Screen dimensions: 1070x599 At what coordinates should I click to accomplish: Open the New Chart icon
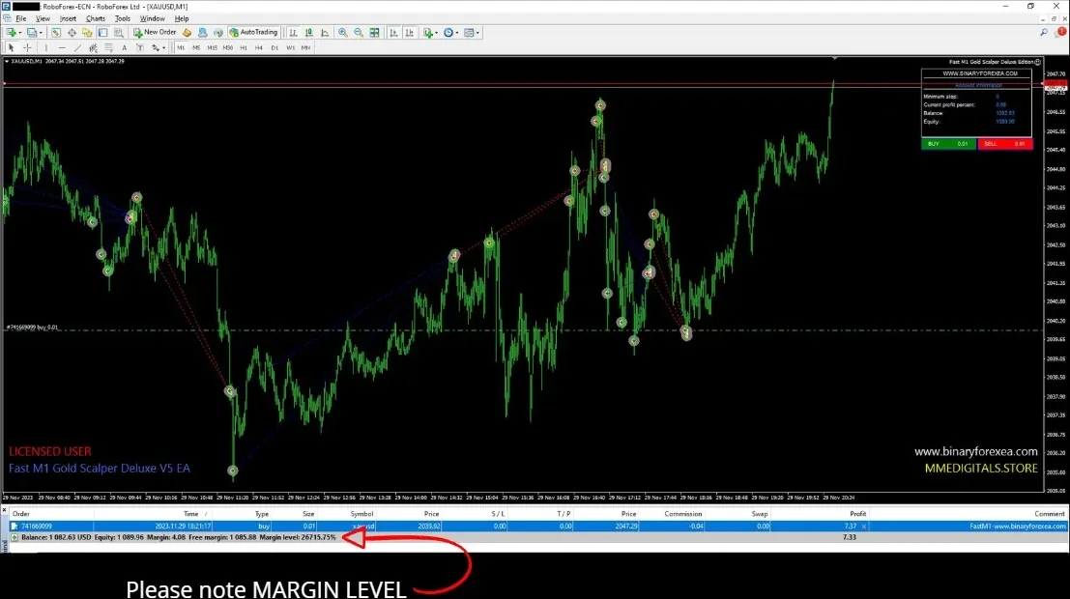pos(11,32)
